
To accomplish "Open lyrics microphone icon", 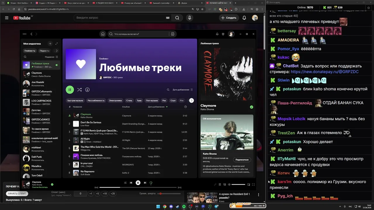I will pyautogui.click(x=215, y=184).
